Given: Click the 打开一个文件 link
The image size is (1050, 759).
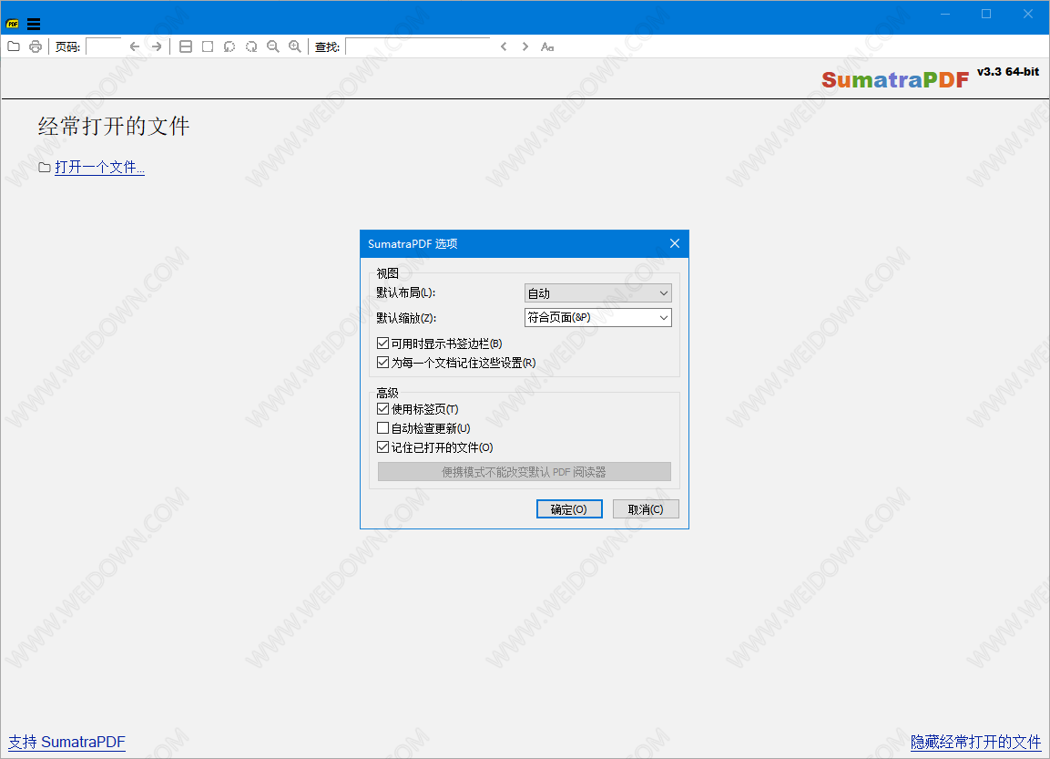Looking at the screenshot, I should (99, 167).
